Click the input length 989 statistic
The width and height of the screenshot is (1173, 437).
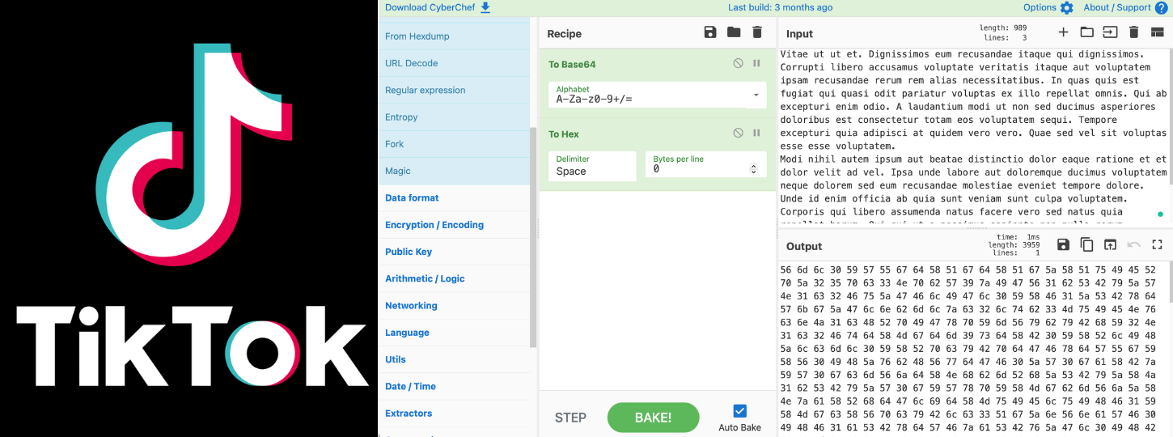[1003, 28]
